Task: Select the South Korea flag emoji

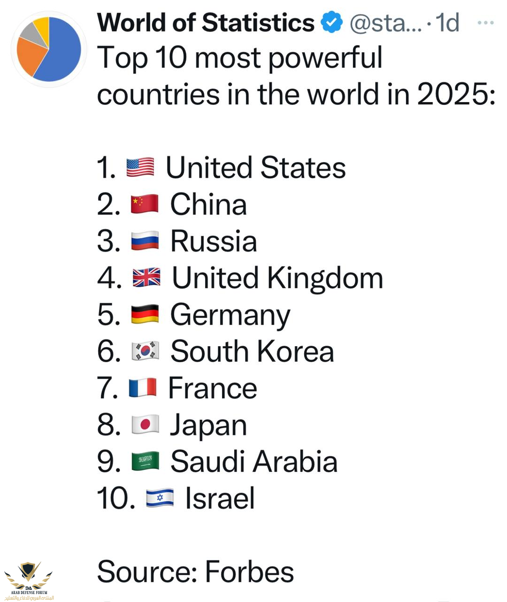Action: [145, 351]
